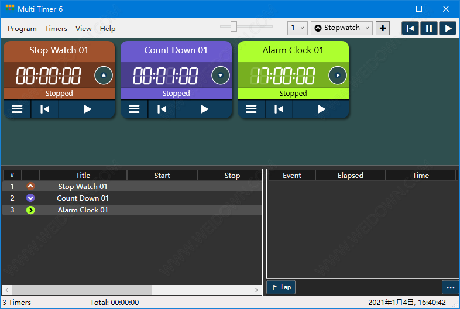Click the ellipsis more options button

coord(450,287)
